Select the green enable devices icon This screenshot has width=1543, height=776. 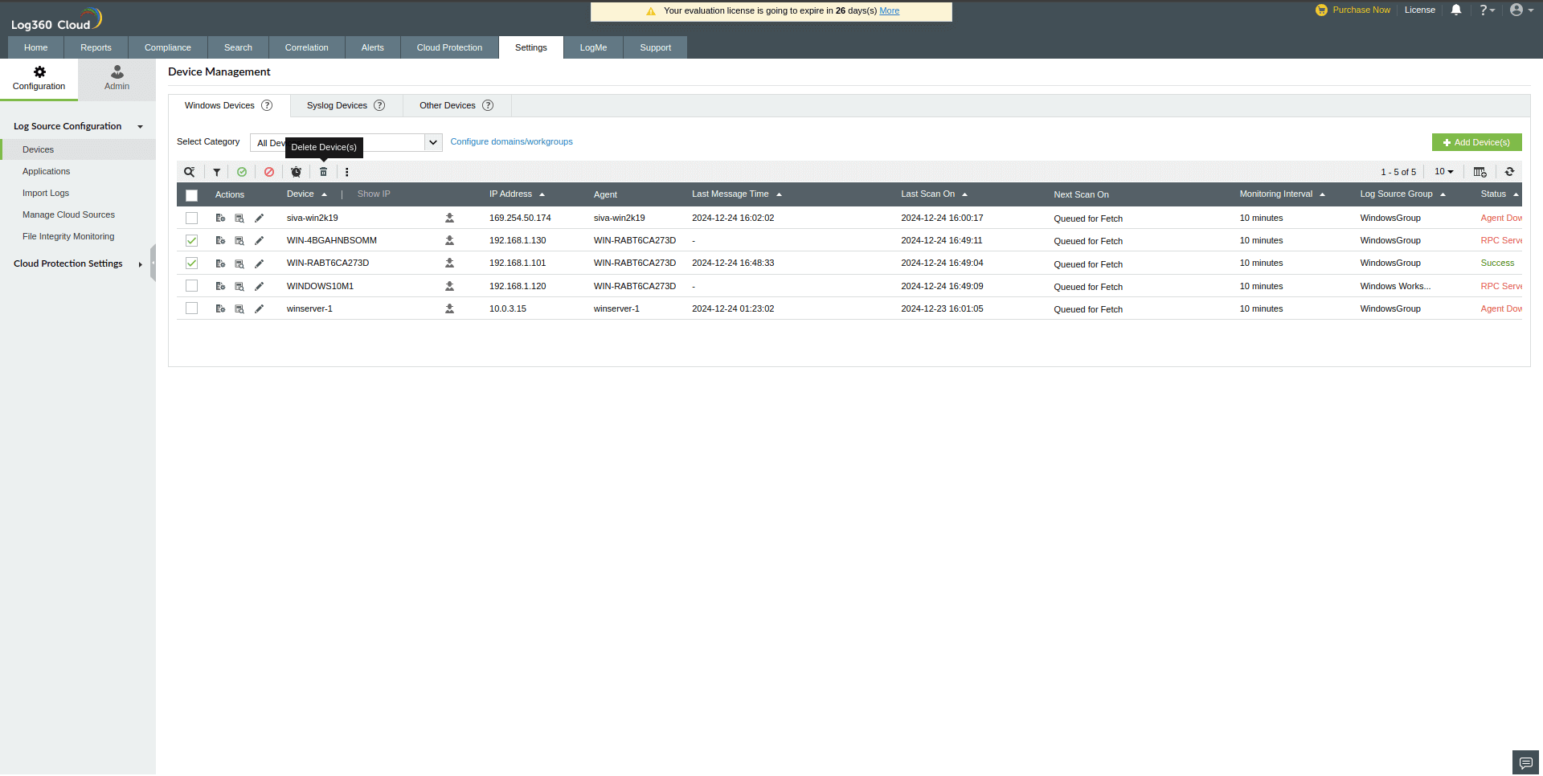point(242,171)
